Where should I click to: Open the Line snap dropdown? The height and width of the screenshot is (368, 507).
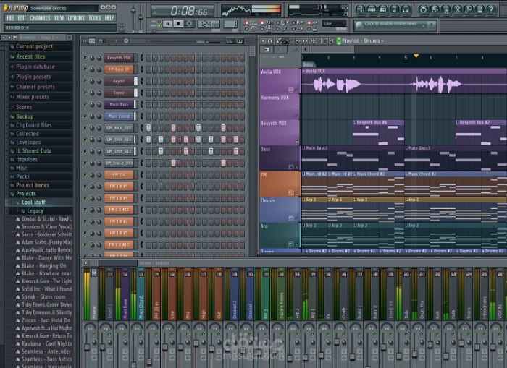335,23
